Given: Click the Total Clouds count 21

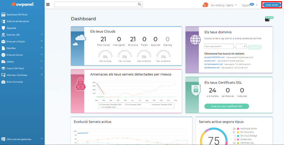Looking at the screenshot, I should coord(103,39).
